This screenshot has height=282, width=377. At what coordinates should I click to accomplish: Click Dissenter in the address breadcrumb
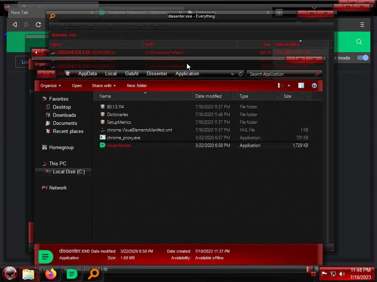tap(157, 73)
